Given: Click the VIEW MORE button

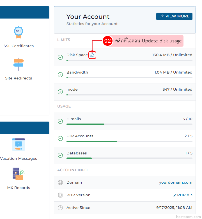Looking at the screenshot, I should click(174, 16).
